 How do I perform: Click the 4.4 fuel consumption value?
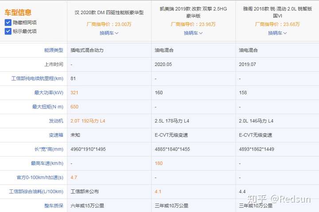pyautogui.click(x=242, y=192)
